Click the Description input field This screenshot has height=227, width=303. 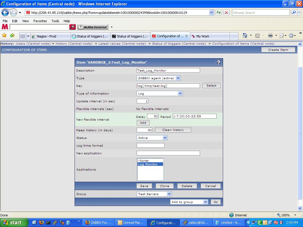[x=168, y=70]
